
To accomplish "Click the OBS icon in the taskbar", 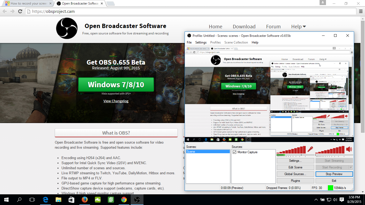I will coord(137,199).
